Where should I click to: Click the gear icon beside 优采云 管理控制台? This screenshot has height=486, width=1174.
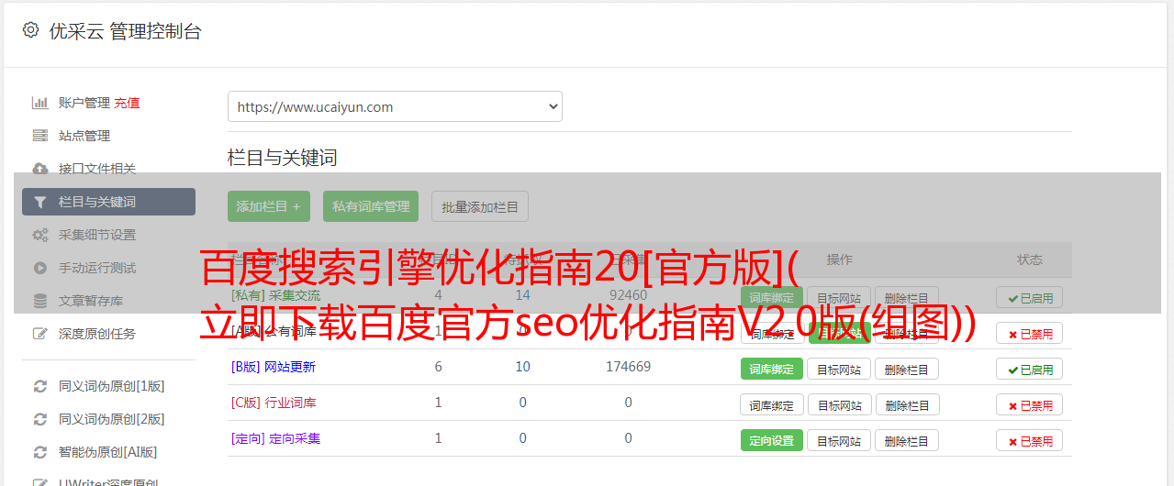[x=31, y=30]
